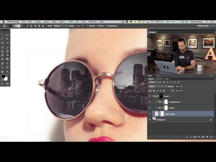Open the Layer menu
216x162 pixels.
click(46, 22)
